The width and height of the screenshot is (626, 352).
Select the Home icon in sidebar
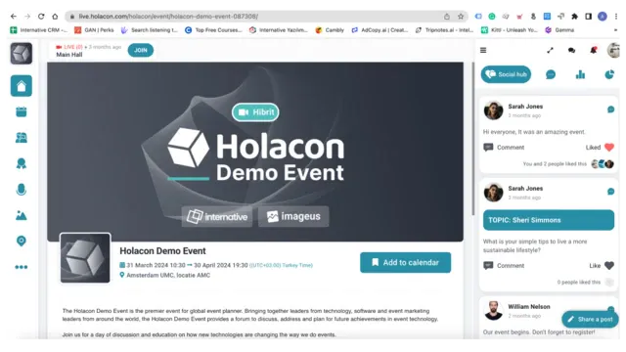pyautogui.click(x=22, y=86)
